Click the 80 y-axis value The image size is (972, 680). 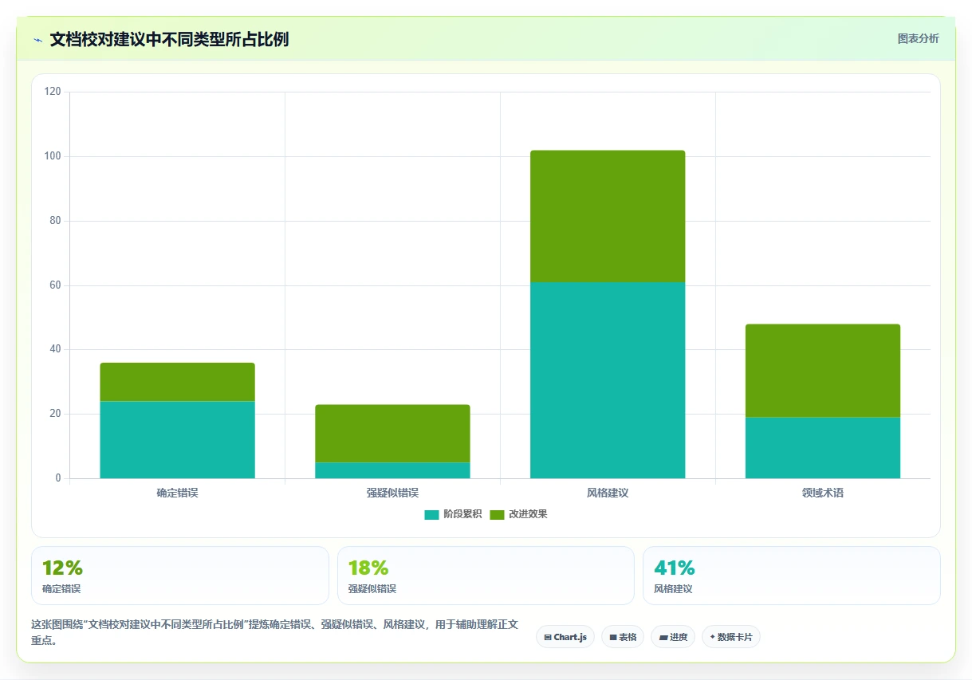point(55,221)
